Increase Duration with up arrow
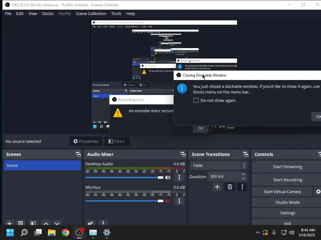The image size is (321, 240). (x=243, y=174)
